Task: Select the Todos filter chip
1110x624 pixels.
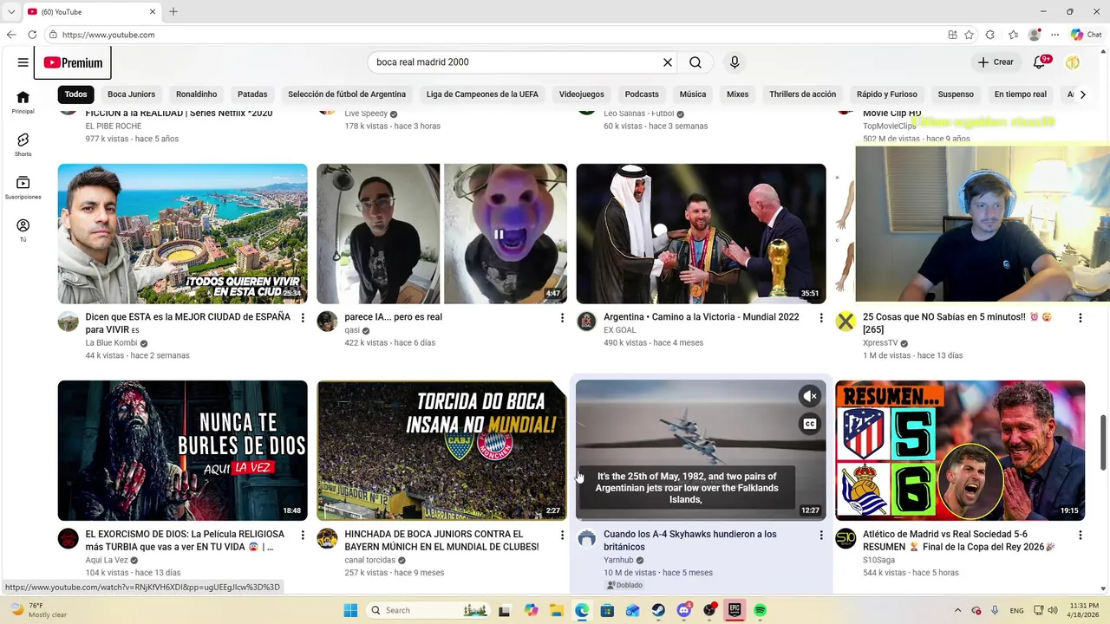Action: pyautogui.click(x=75, y=94)
